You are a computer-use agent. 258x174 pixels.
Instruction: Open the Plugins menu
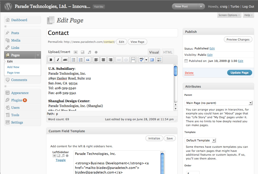click(23, 100)
